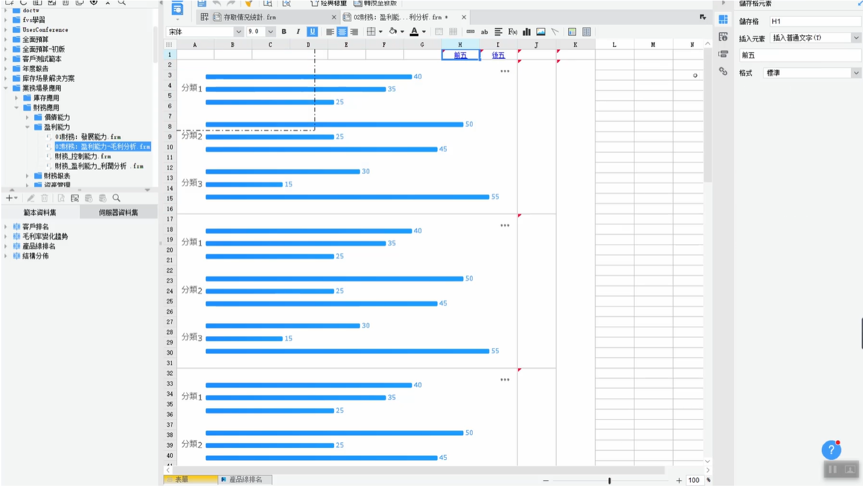Select the 全面預算-初版 folder
Viewport: 863px width, 487px height.
pos(43,49)
